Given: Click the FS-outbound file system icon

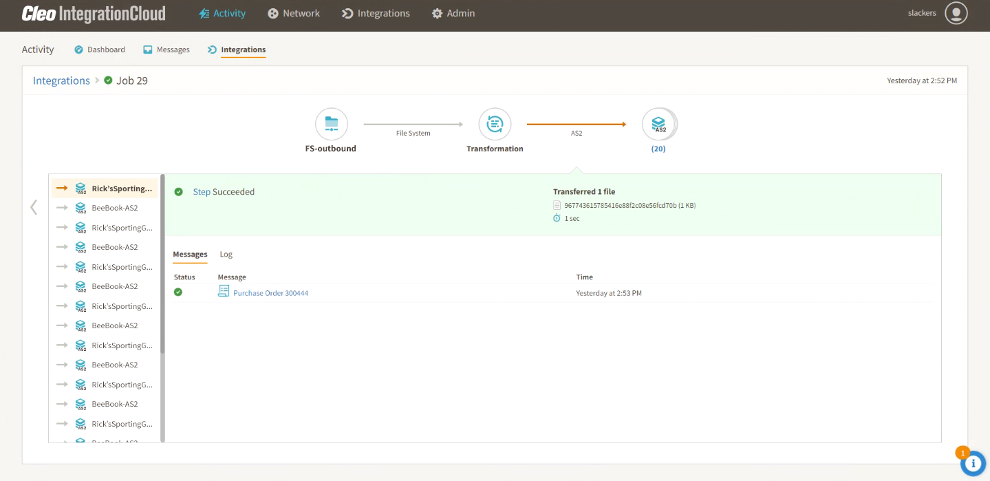Looking at the screenshot, I should pos(332,125).
